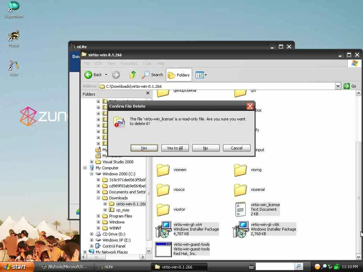
Task: Select the virtio-win-guest-tools application icon
Action: (x=163, y=249)
